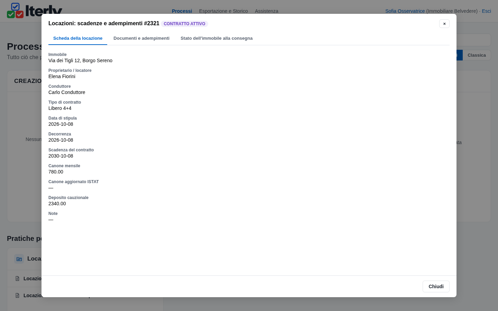Select the Classica view toggle
498x311 pixels.
tap(477, 55)
